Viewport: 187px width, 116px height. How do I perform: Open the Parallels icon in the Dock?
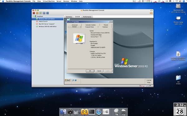pos(84,112)
